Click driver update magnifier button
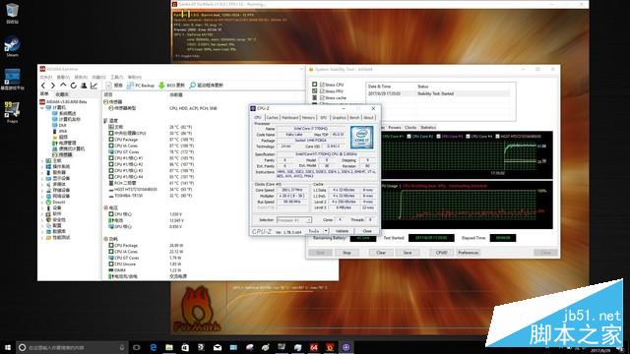The image size is (630, 354). pos(206,86)
